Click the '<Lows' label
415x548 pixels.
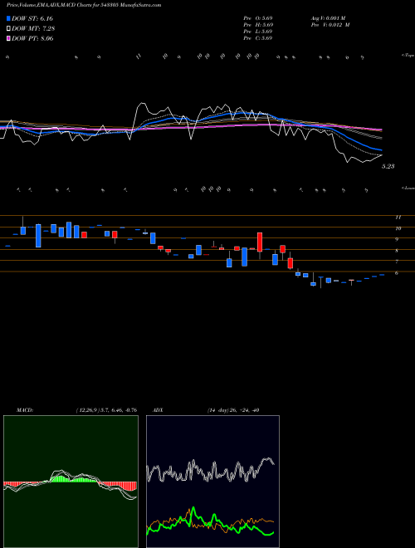(x=408, y=188)
